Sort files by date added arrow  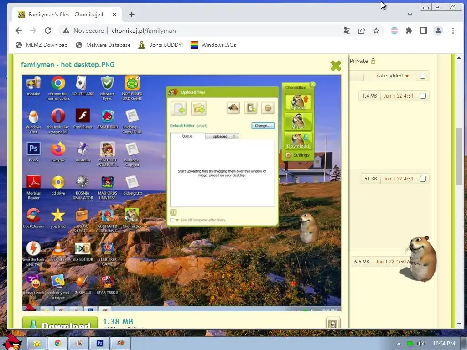tap(407, 76)
